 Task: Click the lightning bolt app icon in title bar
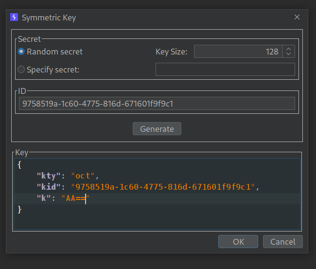pos(14,18)
